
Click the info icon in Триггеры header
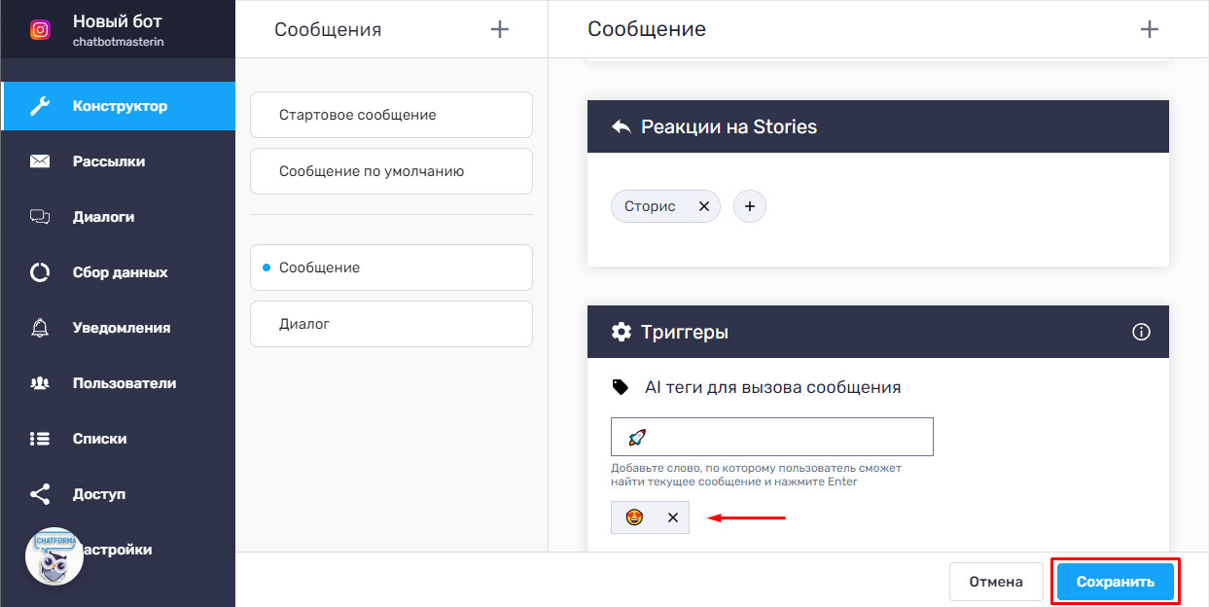tap(1141, 333)
